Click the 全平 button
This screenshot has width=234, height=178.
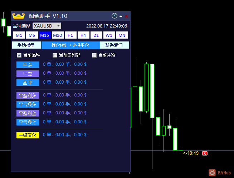click(x=28, y=83)
